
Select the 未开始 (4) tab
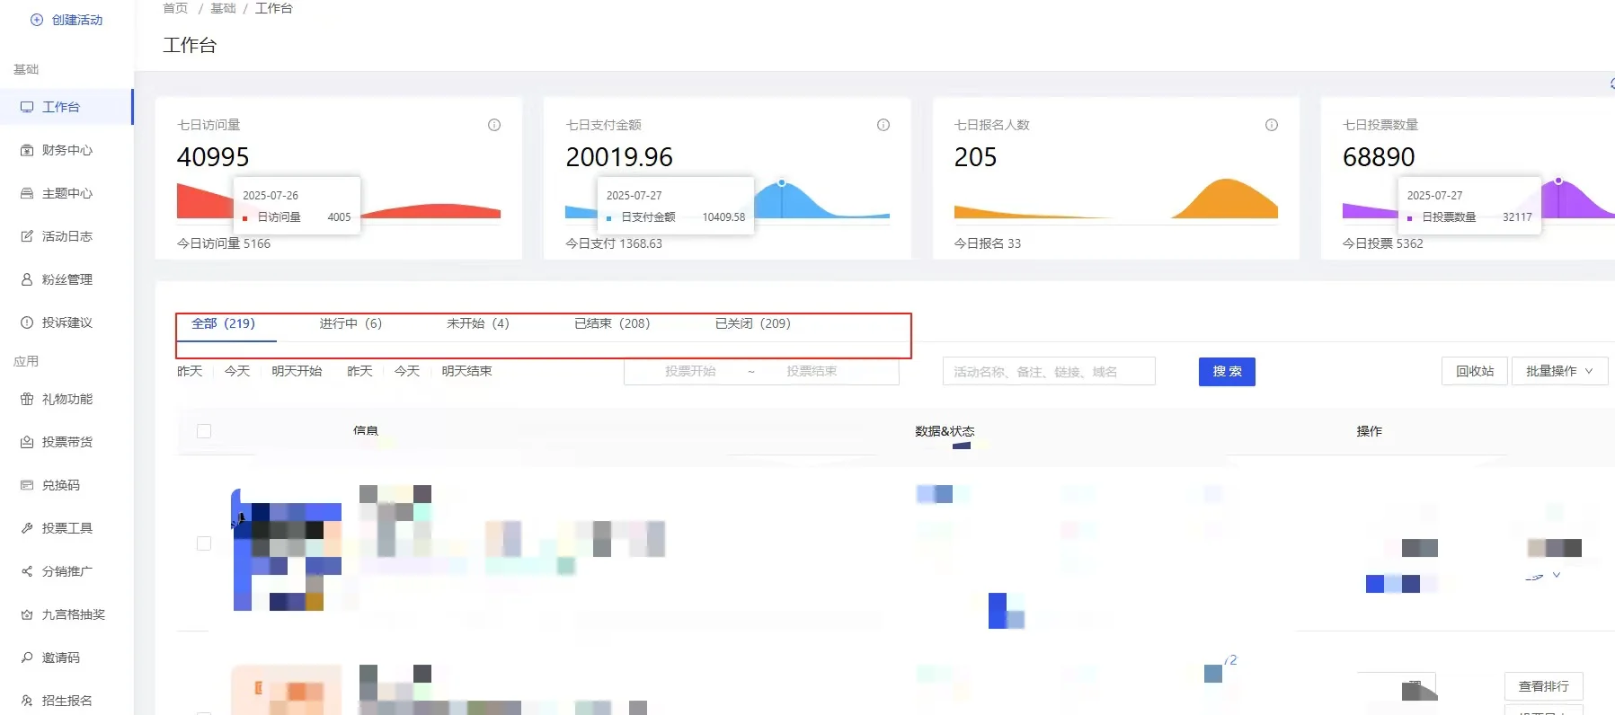(478, 323)
